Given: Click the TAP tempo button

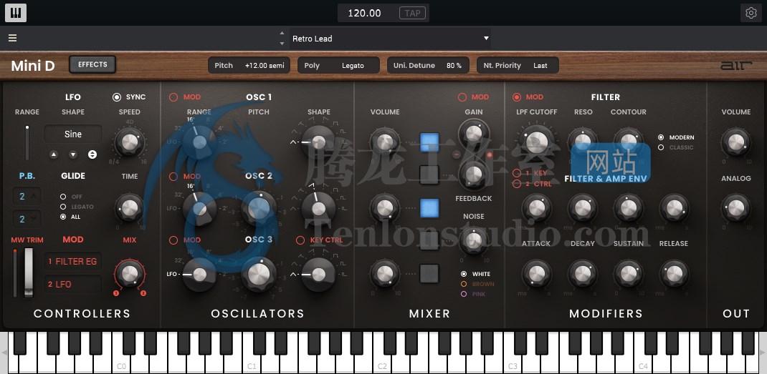Looking at the screenshot, I should coord(412,13).
